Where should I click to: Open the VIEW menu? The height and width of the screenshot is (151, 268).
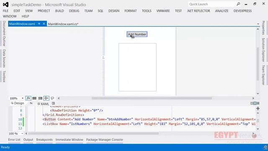click(29, 11)
